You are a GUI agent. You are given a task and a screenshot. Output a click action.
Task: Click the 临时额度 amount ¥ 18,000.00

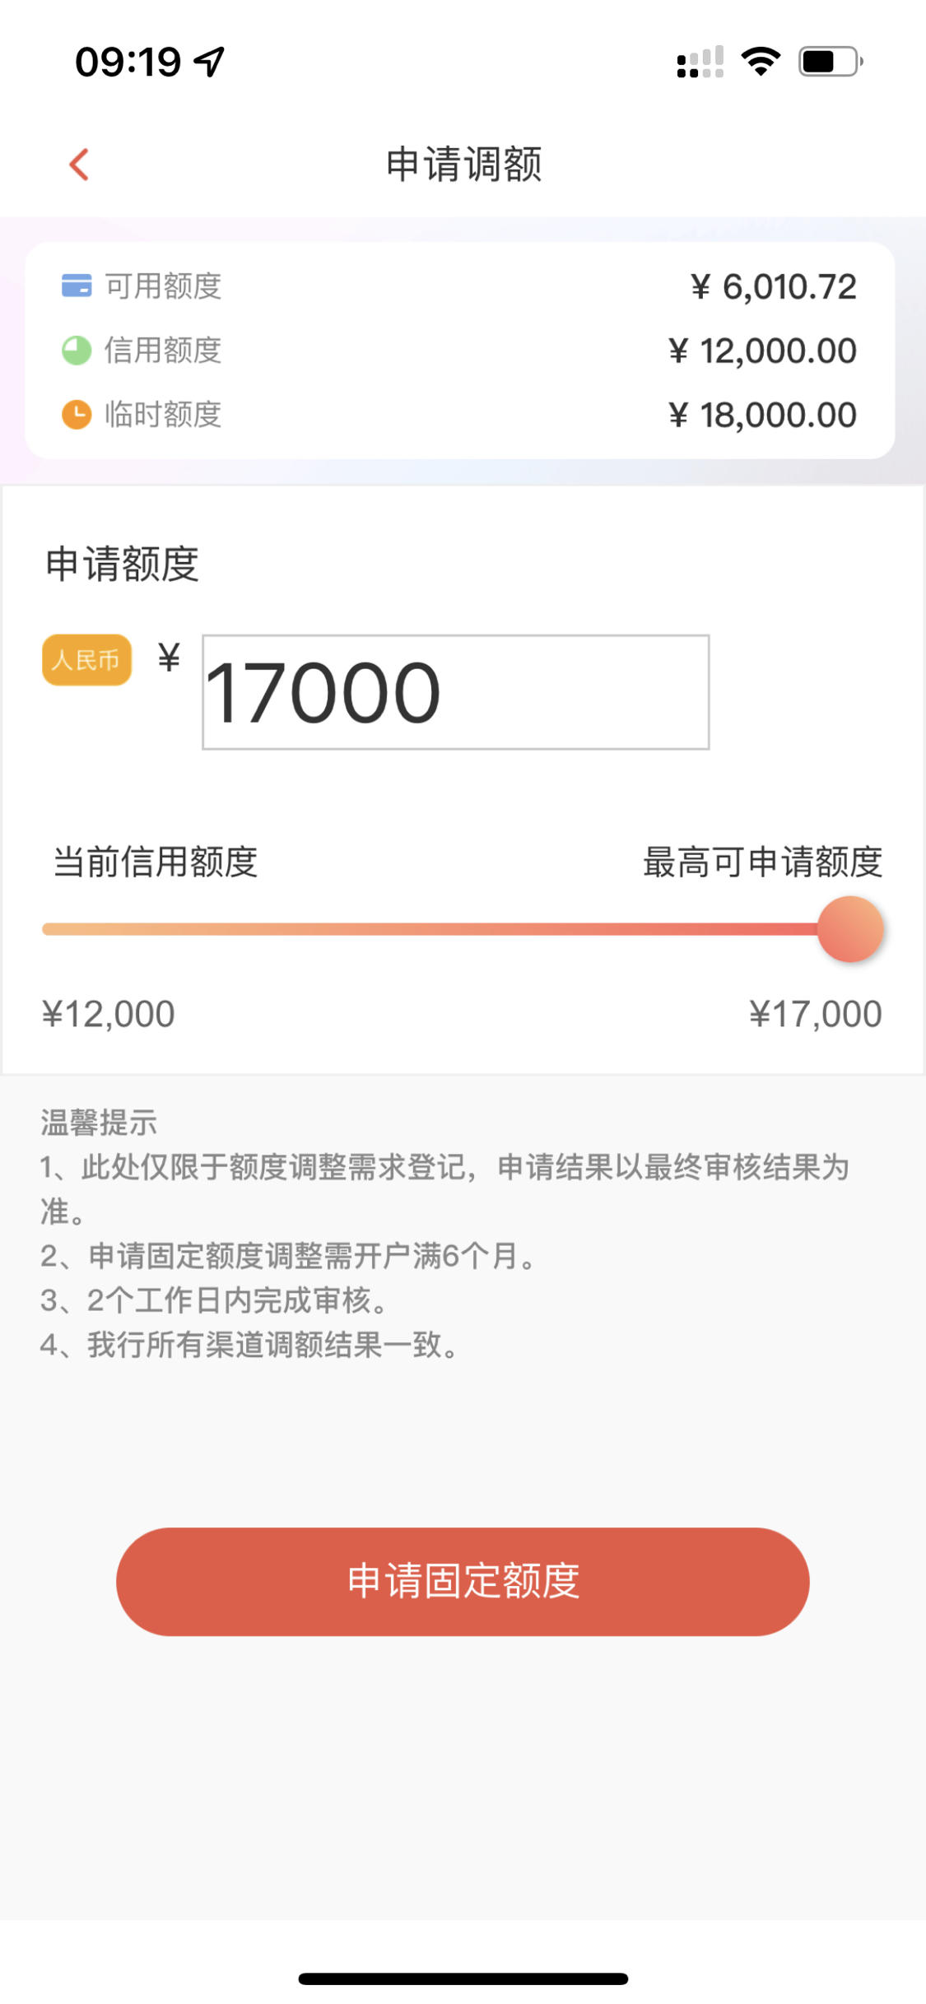[x=763, y=416]
